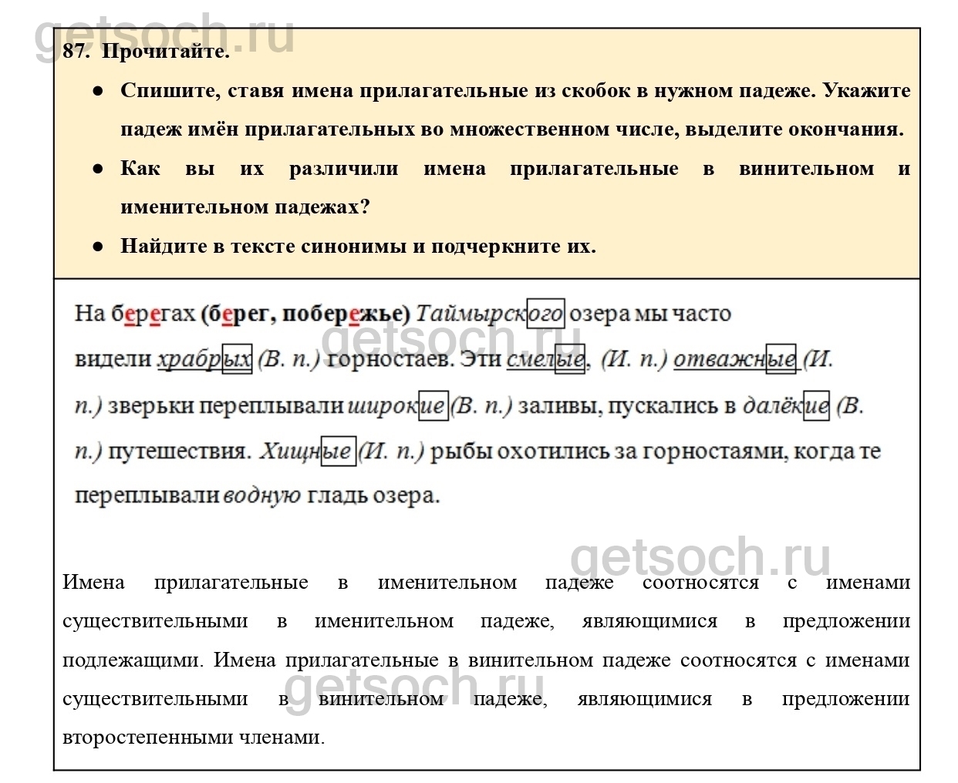The image size is (958, 783).
Task: Click the boxed ending "ого" in Таймырского
Action: pos(545,314)
